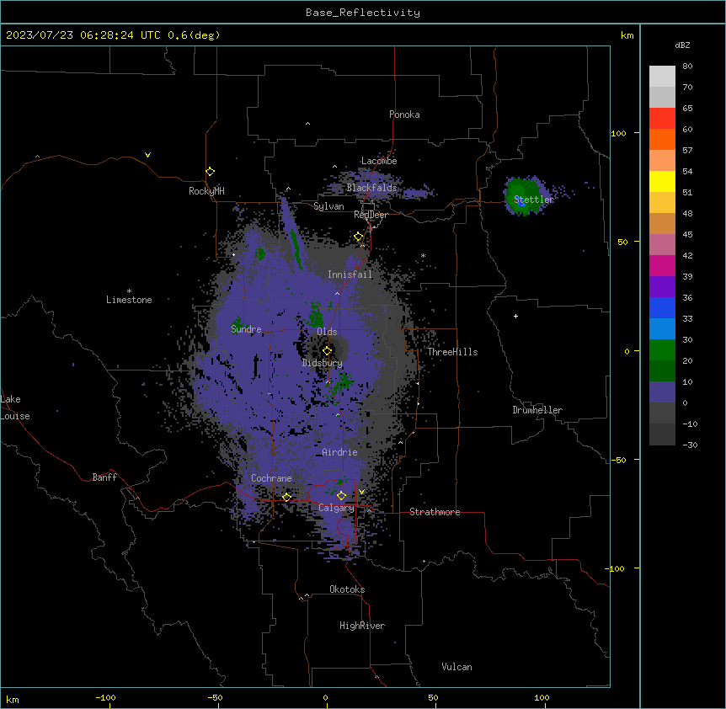Viewport: 726px width, 709px height.
Task: Select the Ponoka city label
Action: (404, 115)
